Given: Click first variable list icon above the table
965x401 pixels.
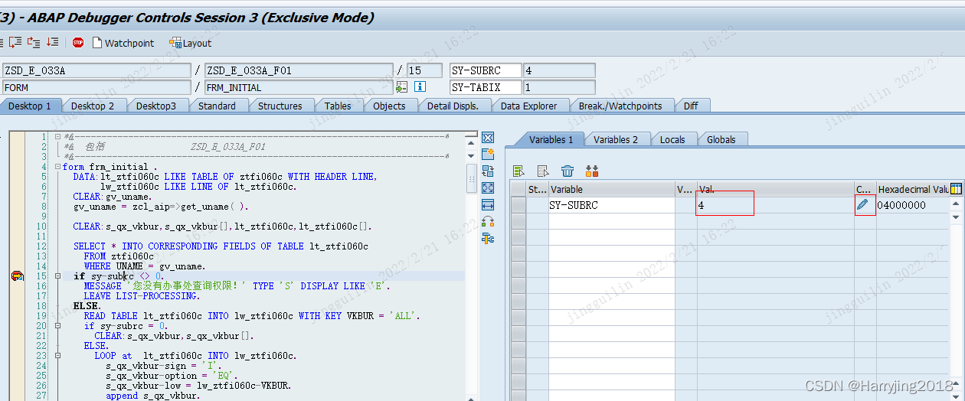Looking at the screenshot, I should point(518,171).
